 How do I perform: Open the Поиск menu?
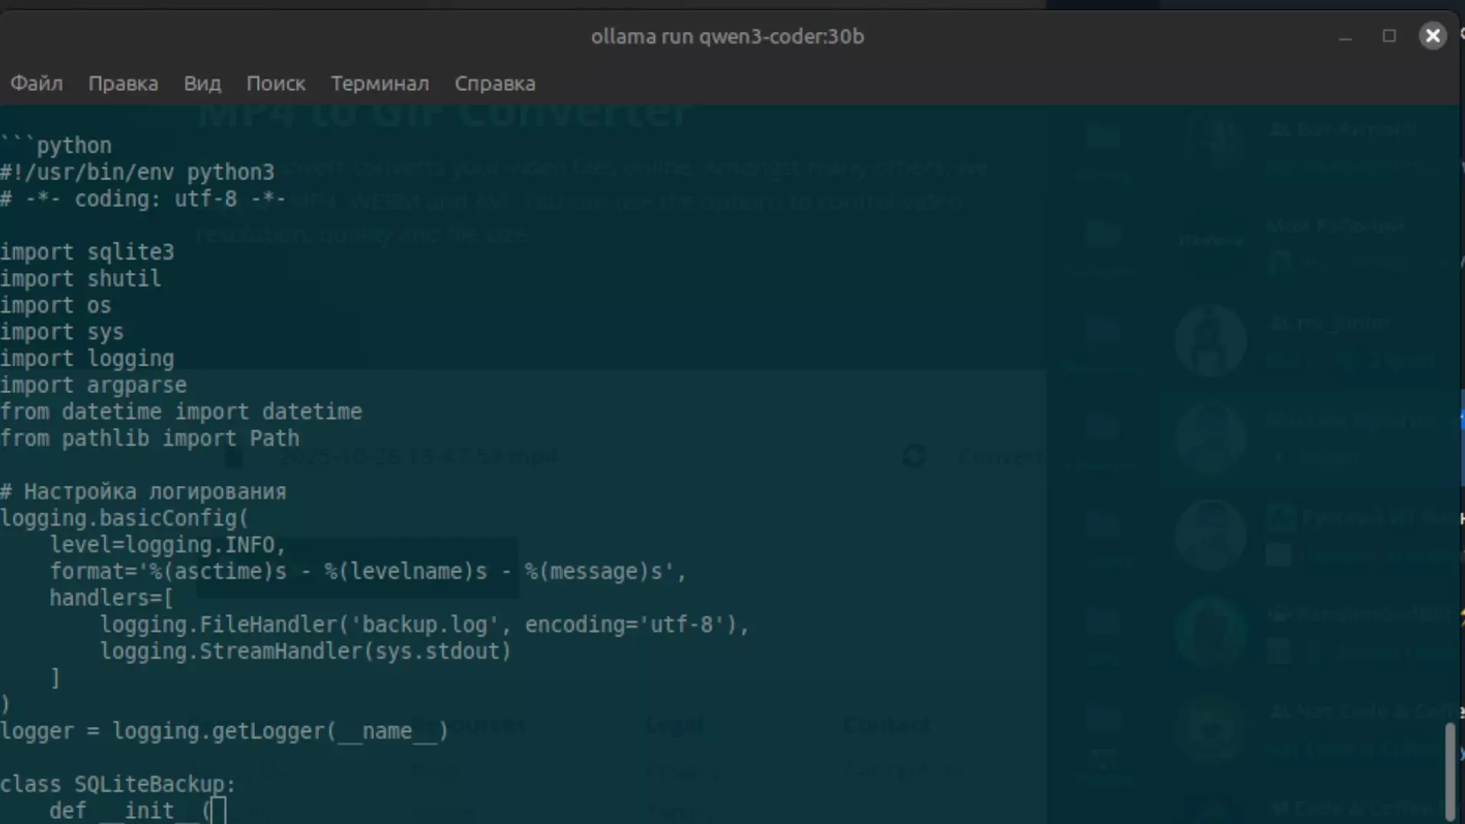pos(275,84)
